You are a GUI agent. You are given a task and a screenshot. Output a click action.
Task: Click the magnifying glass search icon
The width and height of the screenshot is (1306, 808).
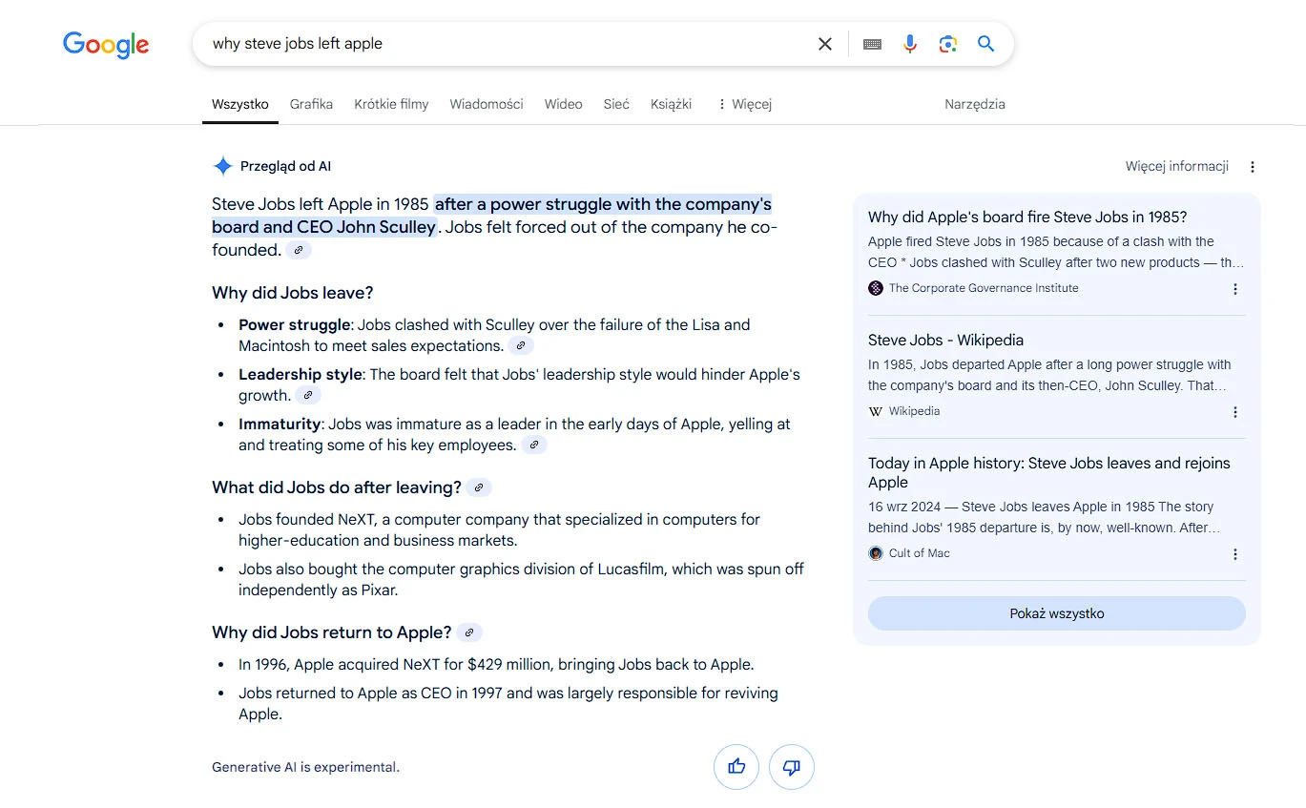click(986, 44)
